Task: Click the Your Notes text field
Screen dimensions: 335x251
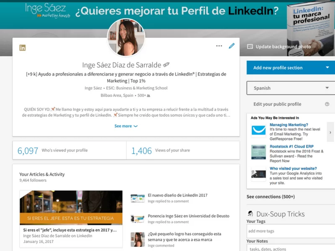Action: [x=291, y=248]
